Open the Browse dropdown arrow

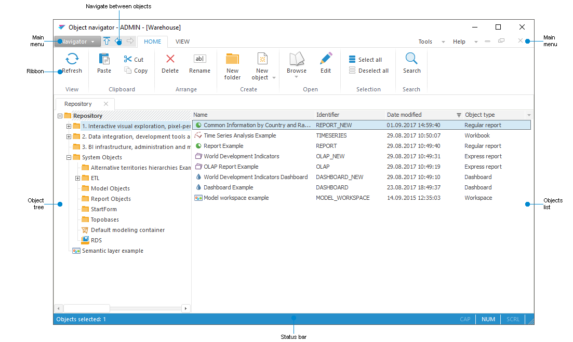point(297,77)
